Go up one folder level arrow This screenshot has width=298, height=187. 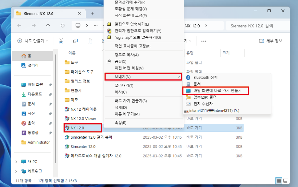pyautogui.click(x=48, y=26)
